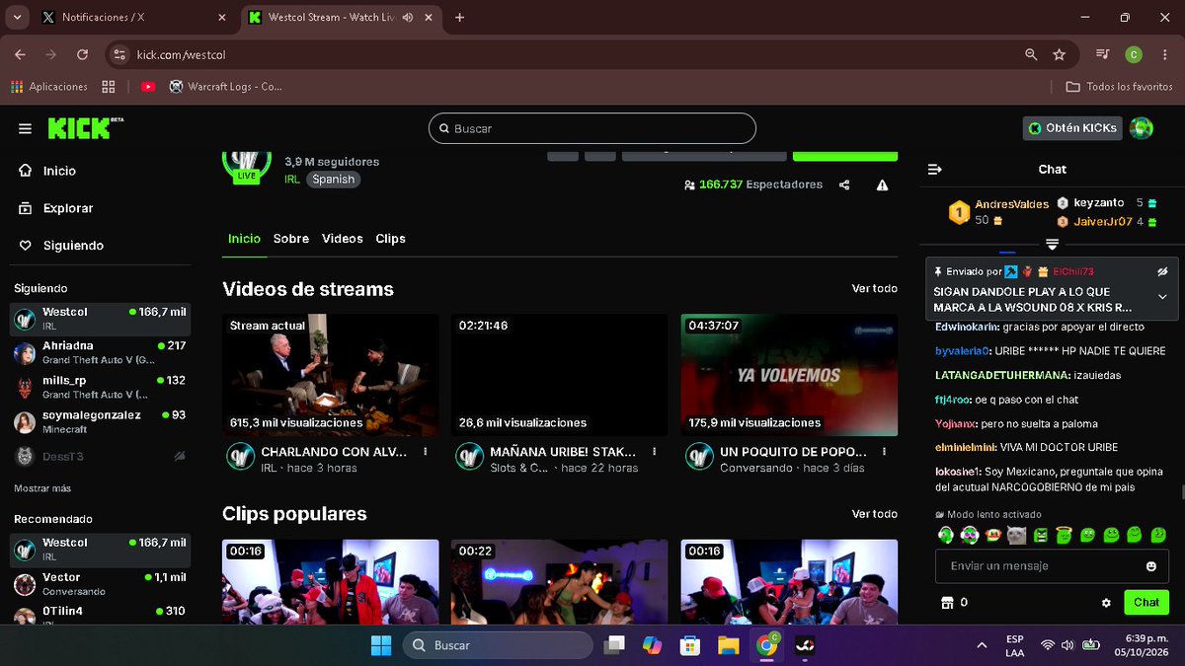Select Westcol in Siguiendo list
Image resolution: width=1185 pixels, height=666 pixels.
pyautogui.click(x=100, y=319)
